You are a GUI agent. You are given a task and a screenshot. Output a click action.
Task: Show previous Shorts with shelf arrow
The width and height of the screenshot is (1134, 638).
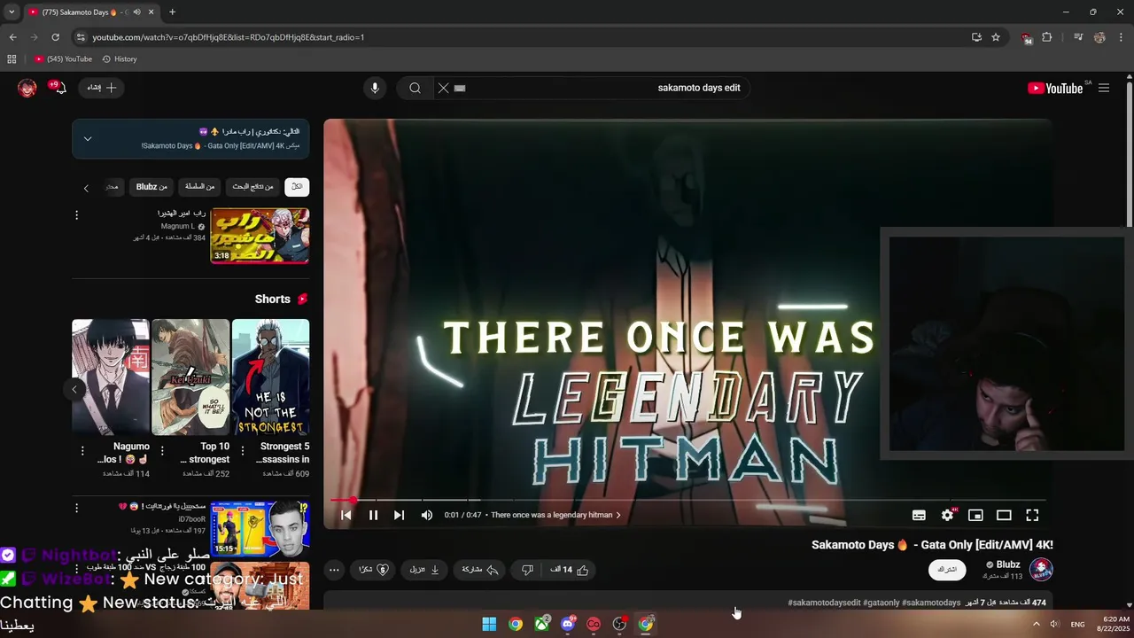click(74, 389)
